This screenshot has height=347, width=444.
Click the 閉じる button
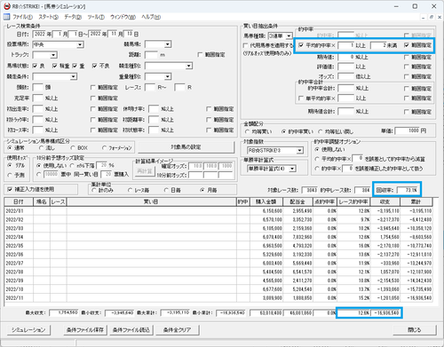point(415,330)
